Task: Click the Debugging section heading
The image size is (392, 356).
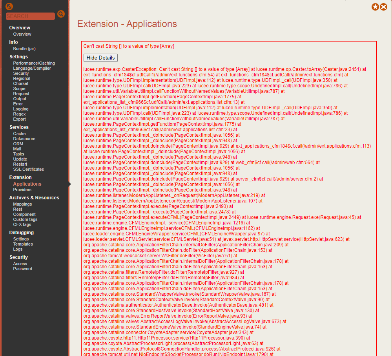Action: click(22, 233)
